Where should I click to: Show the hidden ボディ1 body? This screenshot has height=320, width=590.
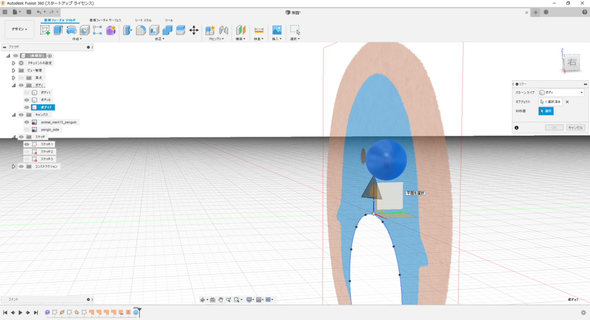[x=27, y=93]
